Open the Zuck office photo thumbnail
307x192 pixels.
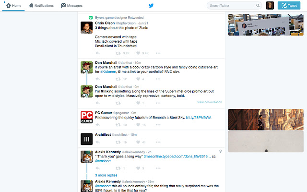click(x=266, y=24)
